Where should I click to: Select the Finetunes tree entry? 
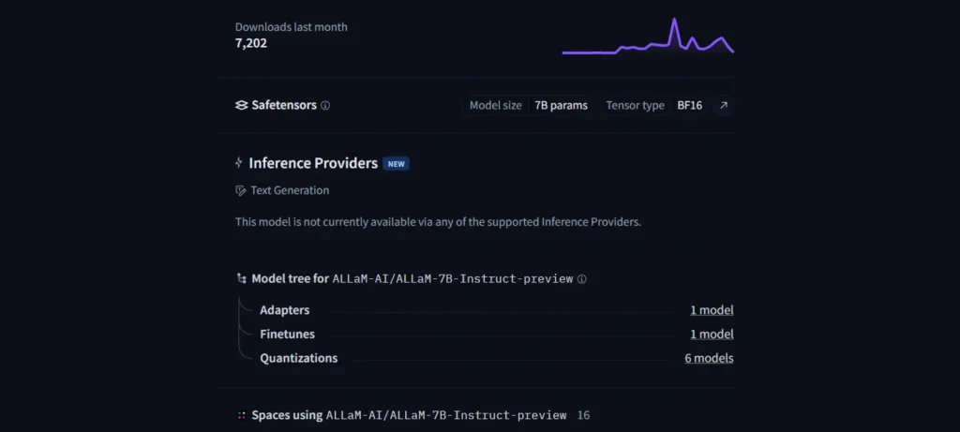(x=287, y=335)
